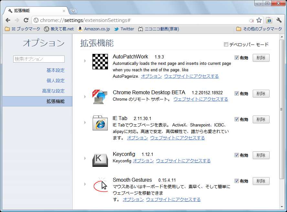Remove IE Tab with its 削除 button
Image resolution: width=287 pixels, height=212 pixels.
261,119
